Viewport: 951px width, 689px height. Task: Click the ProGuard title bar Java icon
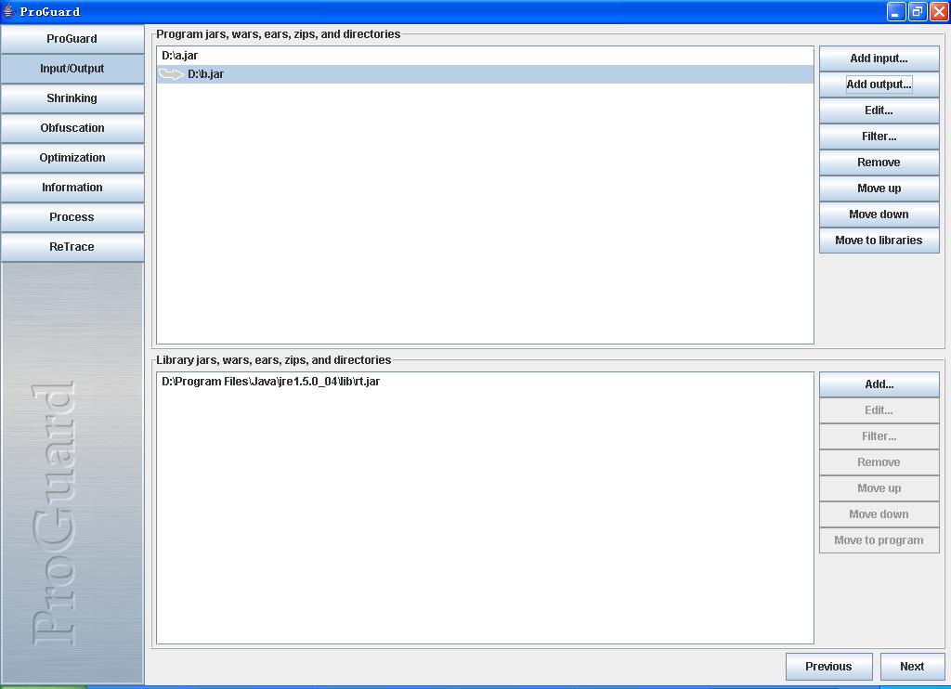tap(8, 11)
